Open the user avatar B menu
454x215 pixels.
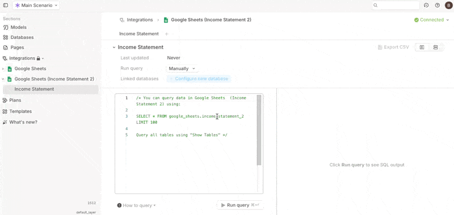[x=448, y=5]
